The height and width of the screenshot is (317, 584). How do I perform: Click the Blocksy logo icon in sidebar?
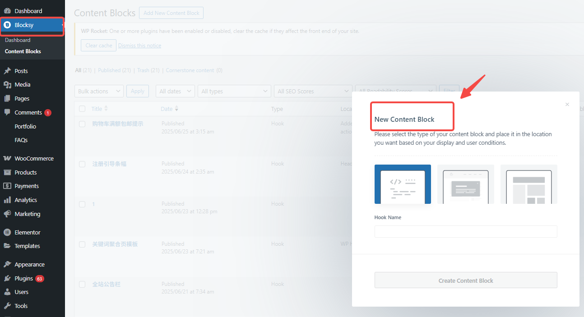[7, 25]
